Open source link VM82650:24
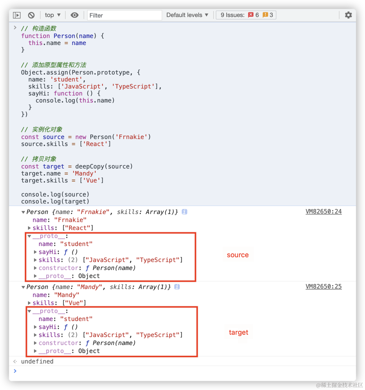The width and height of the screenshot is (365, 390). click(x=323, y=211)
